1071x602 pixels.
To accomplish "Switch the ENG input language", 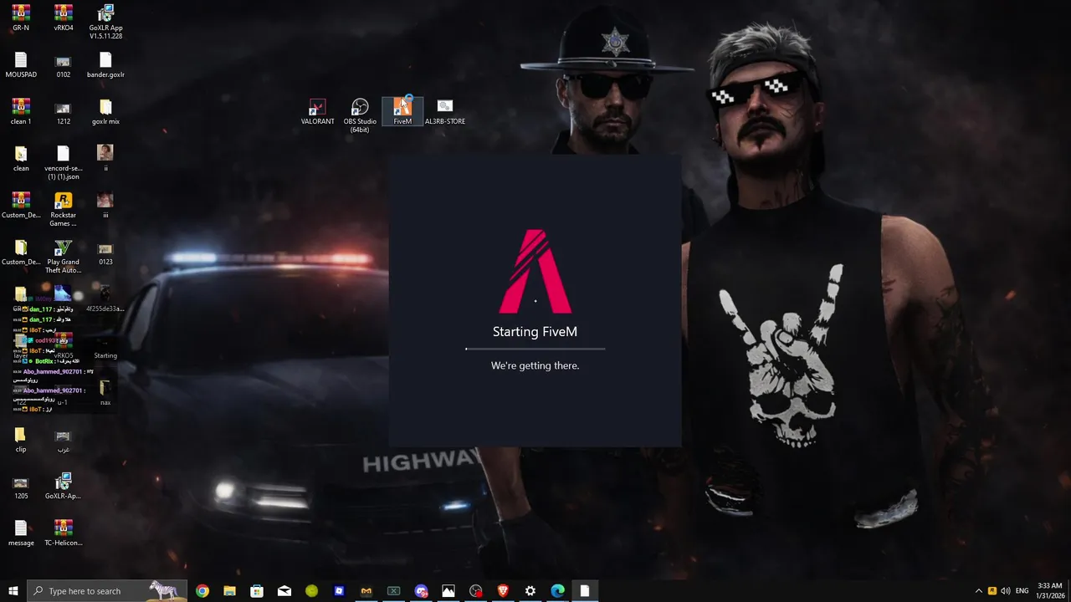I will 1022,591.
